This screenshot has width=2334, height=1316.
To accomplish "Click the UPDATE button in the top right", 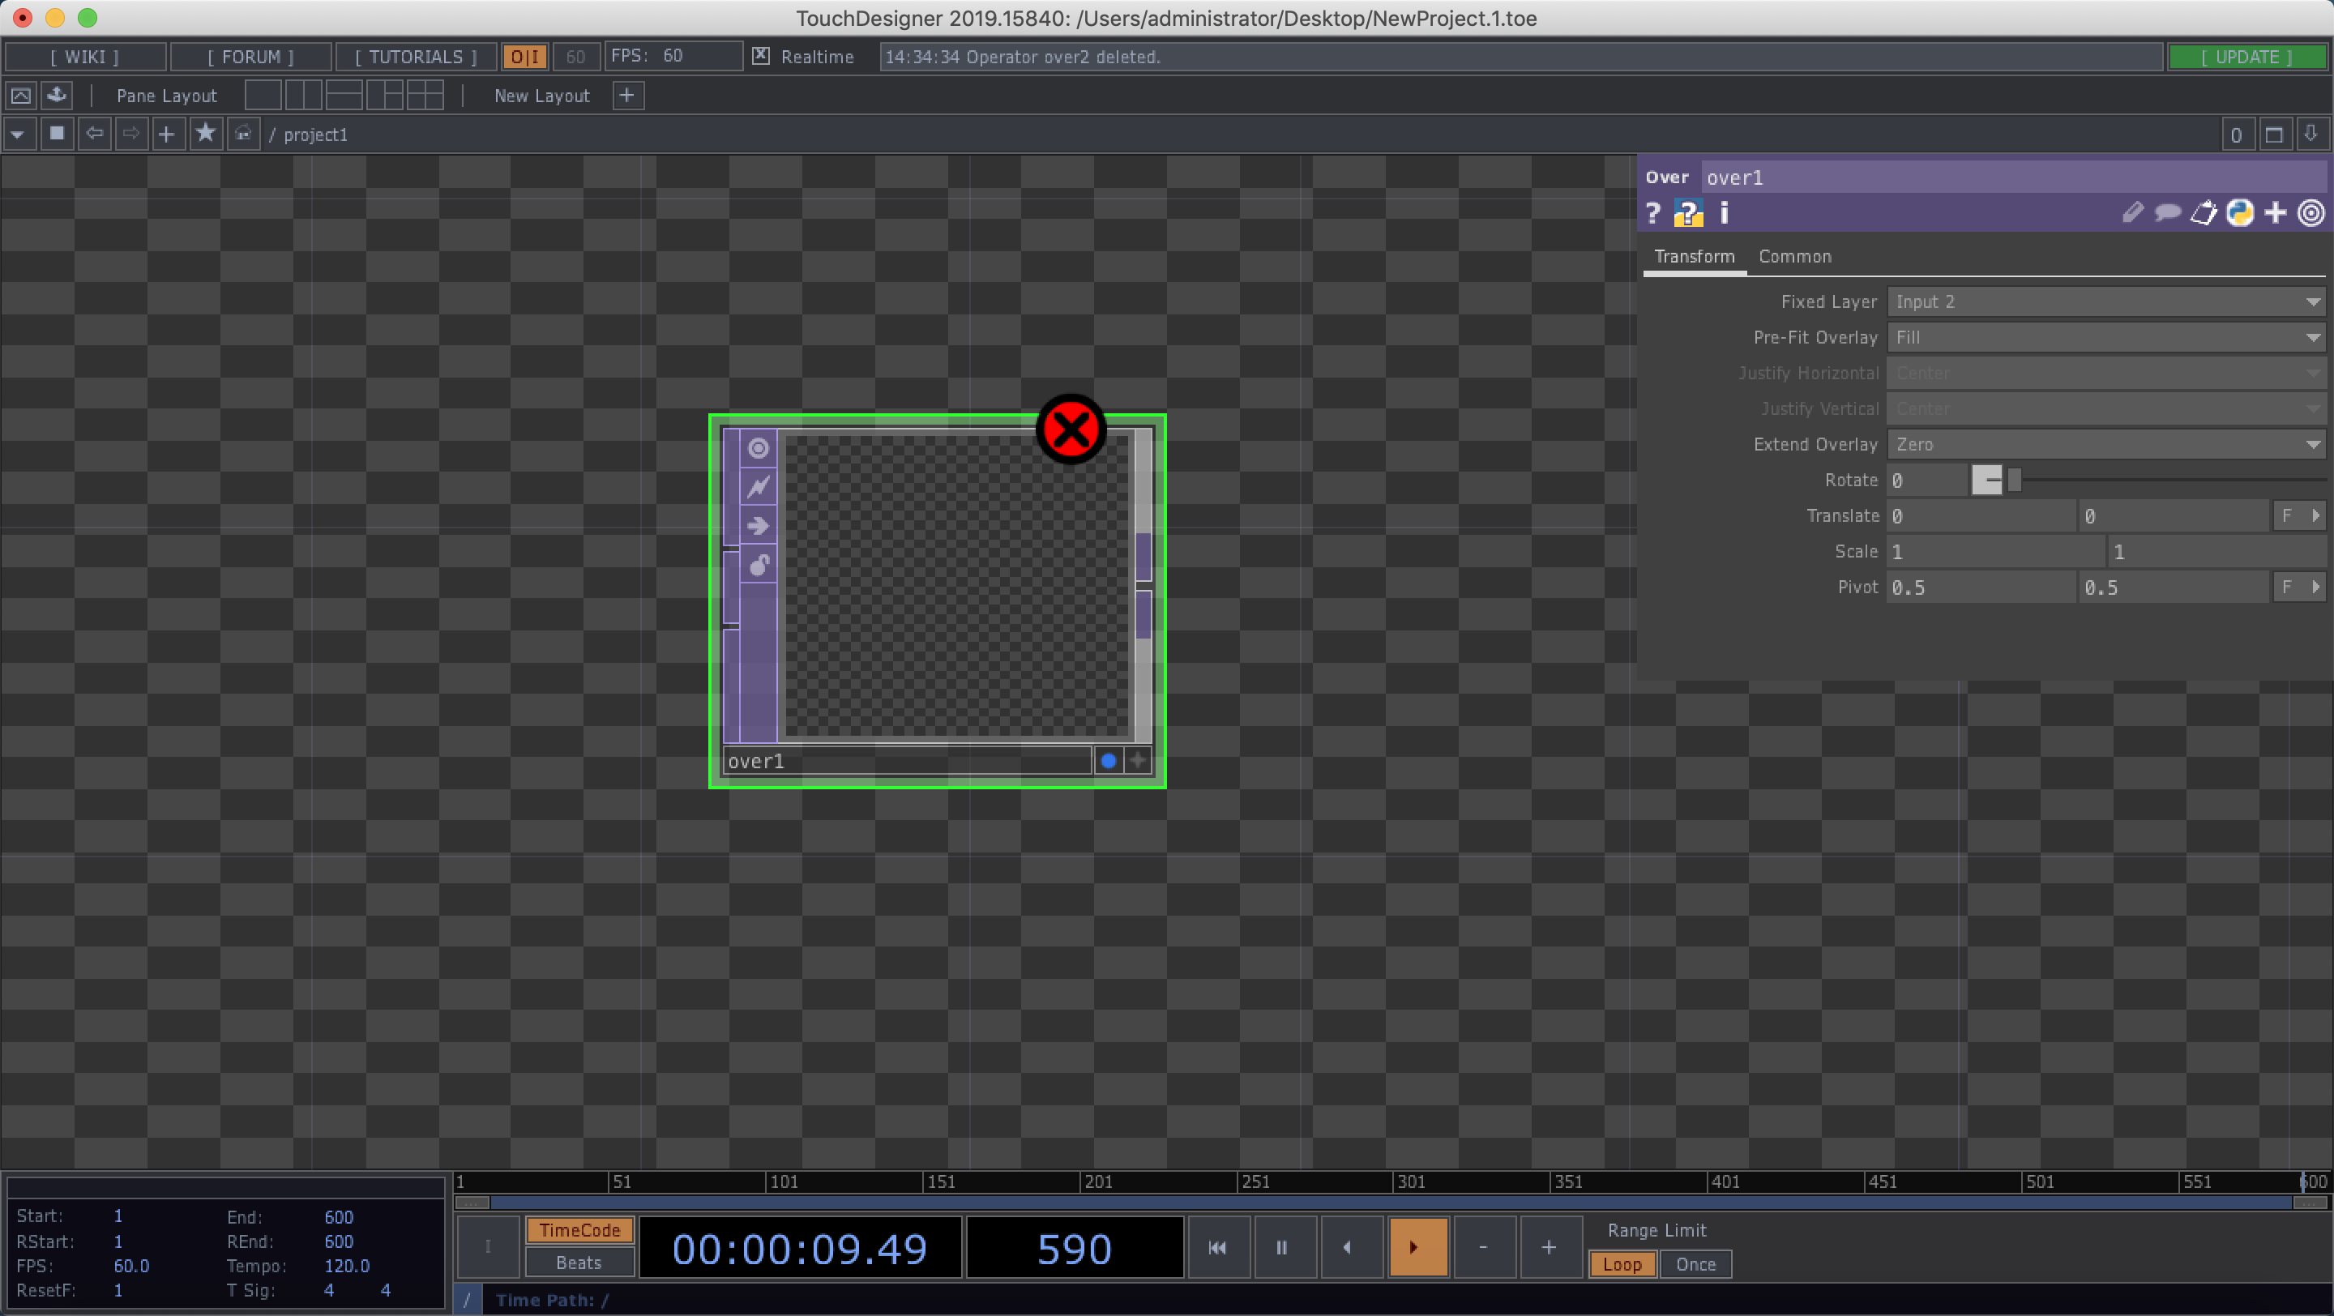I will click(2248, 56).
